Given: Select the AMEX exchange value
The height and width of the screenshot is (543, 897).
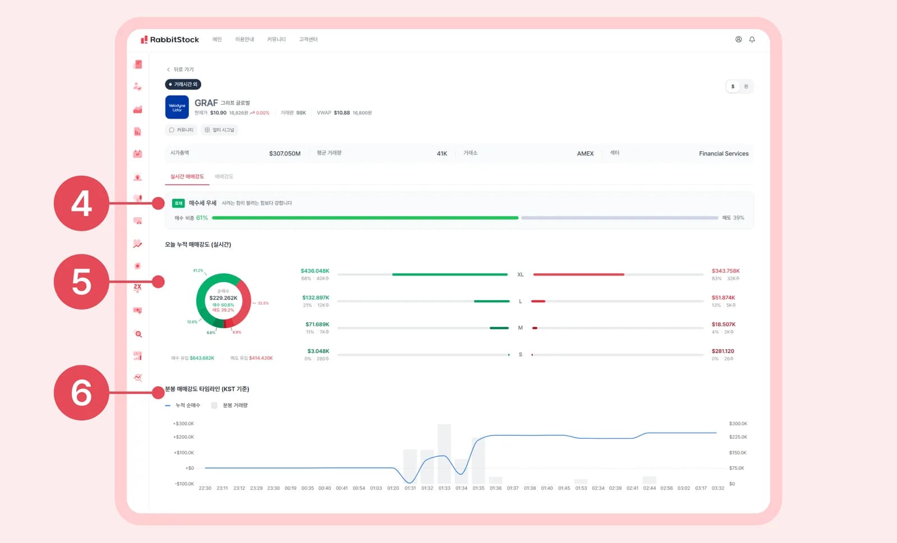Looking at the screenshot, I should pyautogui.click(x=585, y=153).
